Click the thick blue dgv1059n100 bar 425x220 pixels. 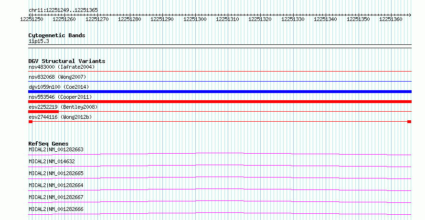tap(220, 92)
